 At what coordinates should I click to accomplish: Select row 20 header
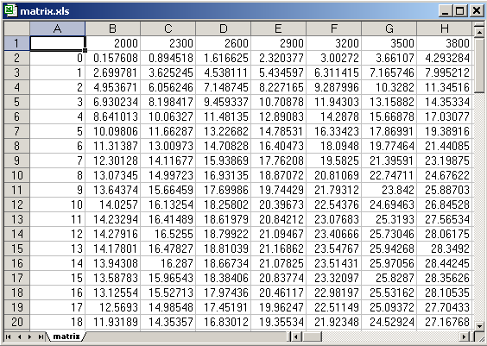coord(16,322)
